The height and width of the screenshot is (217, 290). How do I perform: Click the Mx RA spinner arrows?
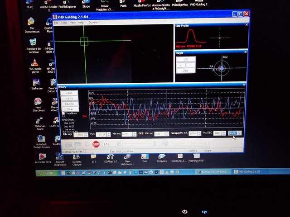[199, 133]
